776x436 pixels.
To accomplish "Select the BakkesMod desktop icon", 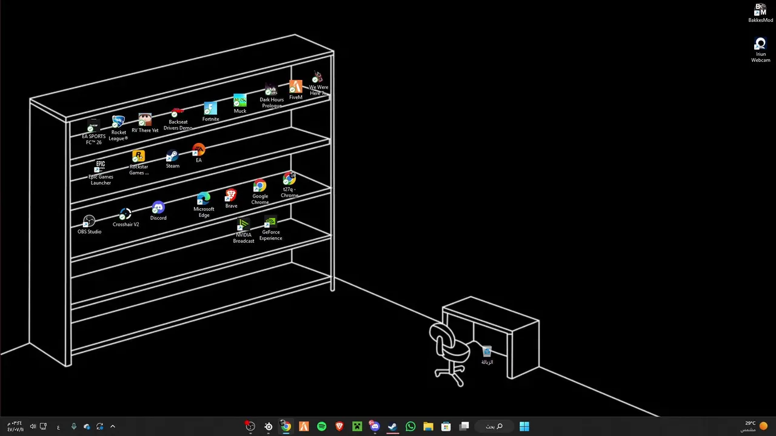I will pyautogui.click(x=760, y=13).
